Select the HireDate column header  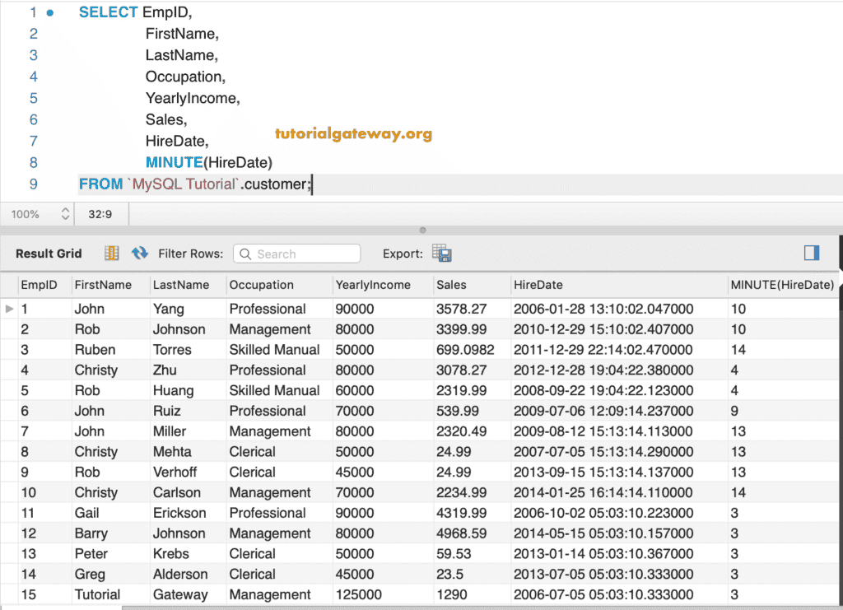[x=538, y=285]
